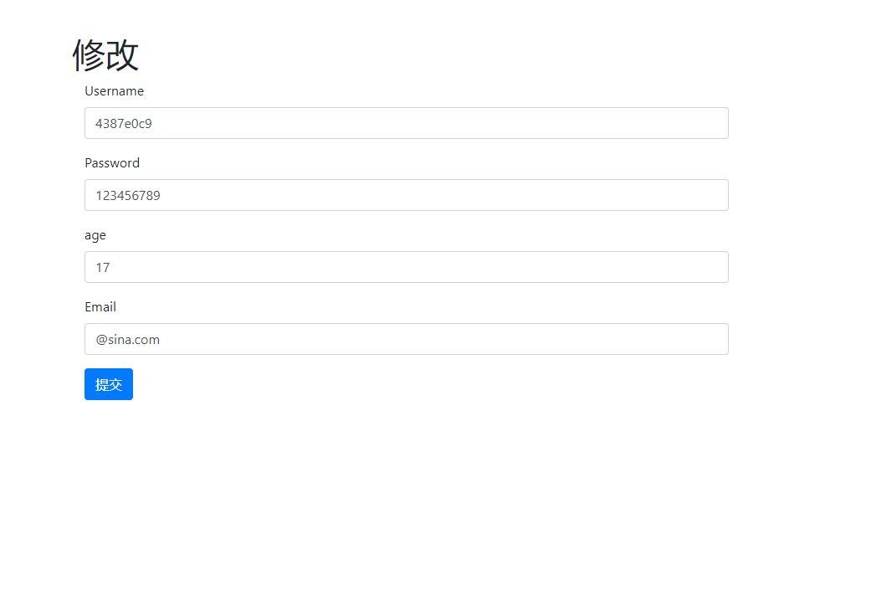Click the Username label text
This screenshot has width=876, height=601.
pos(114,91)
